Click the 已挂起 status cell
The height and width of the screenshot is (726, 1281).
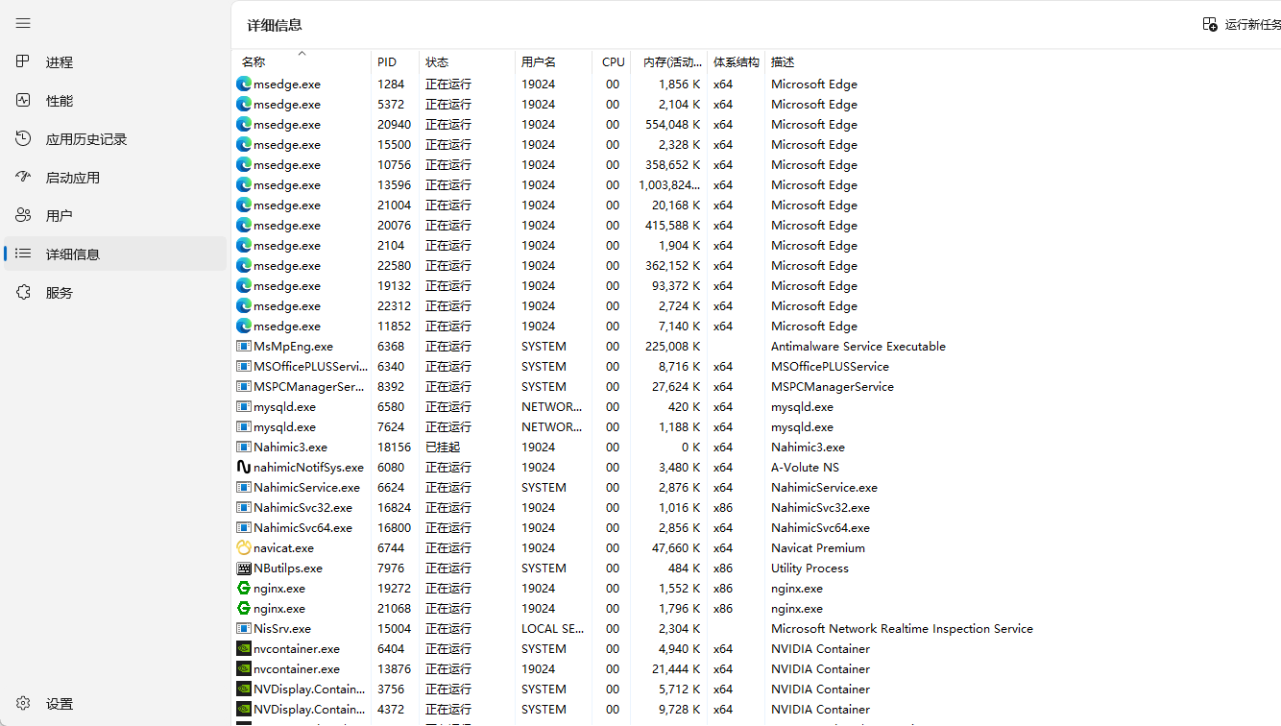443,447
